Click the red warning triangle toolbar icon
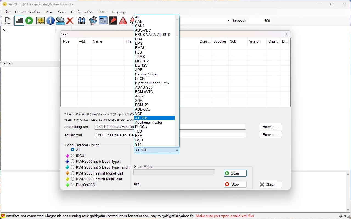This screenshot has height=219, width=351. click(x=123, y=21)
